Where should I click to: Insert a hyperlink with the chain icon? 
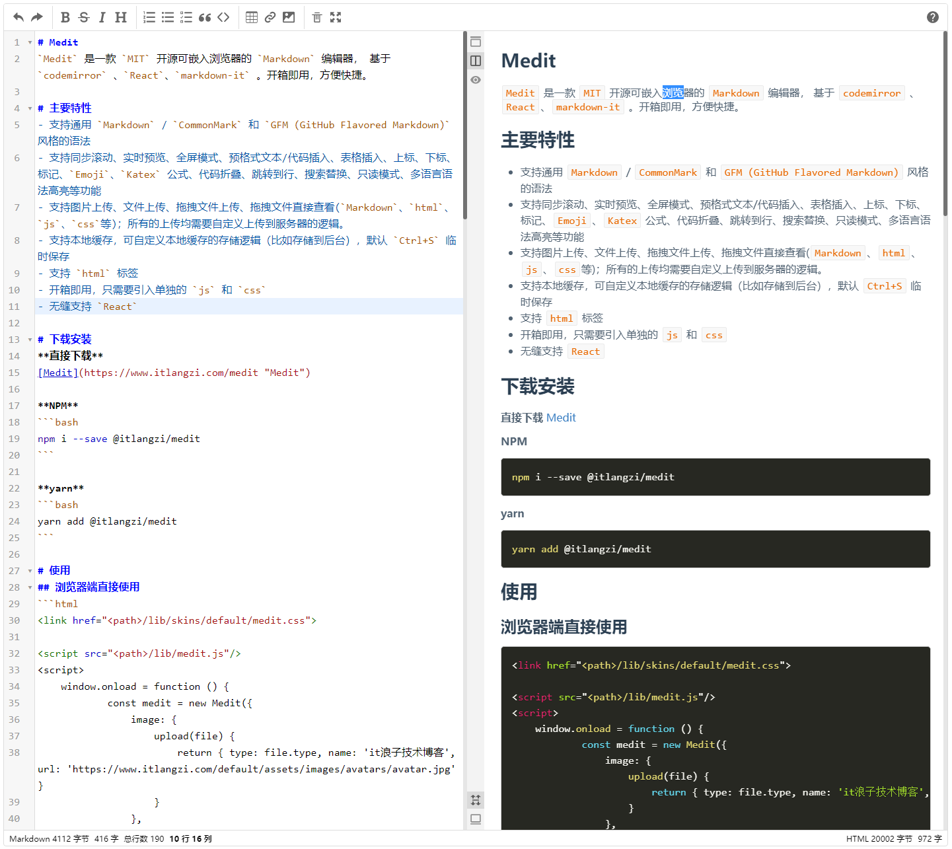coord(270,17)
